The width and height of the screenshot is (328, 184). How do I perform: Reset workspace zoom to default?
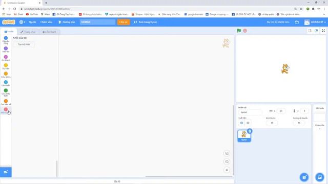click(x=227, y=170)
